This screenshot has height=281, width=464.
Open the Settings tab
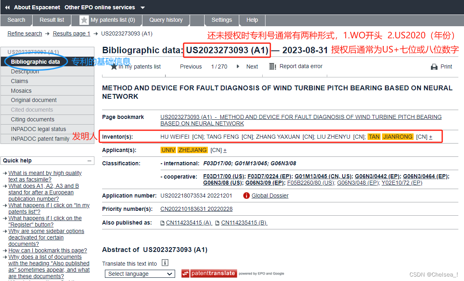[222, 20]
